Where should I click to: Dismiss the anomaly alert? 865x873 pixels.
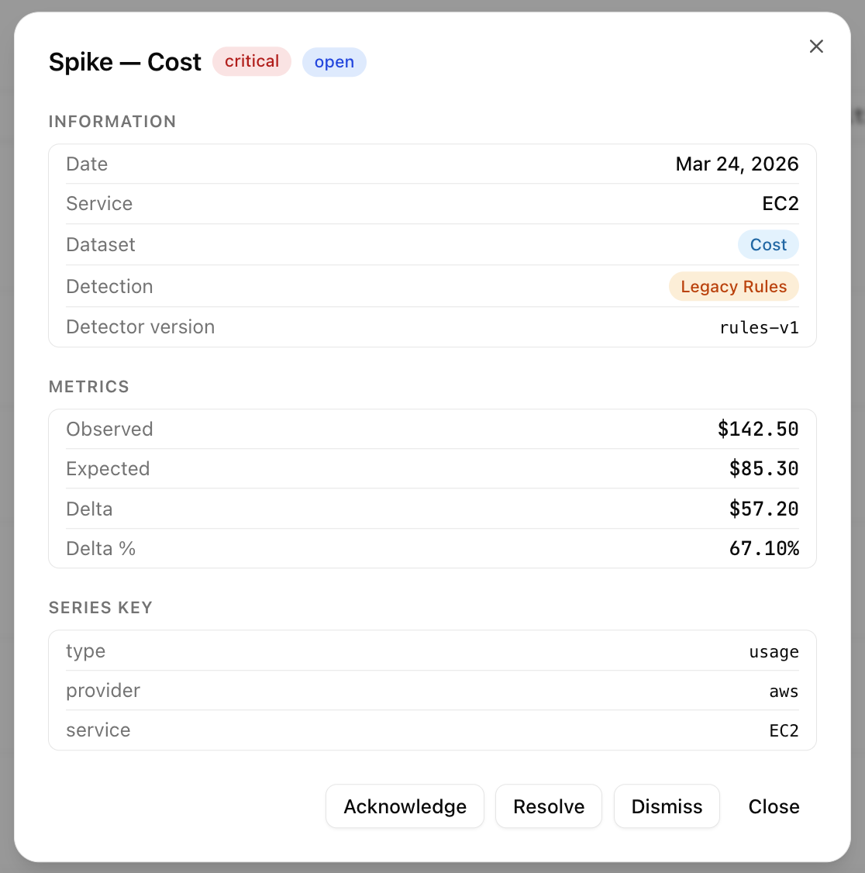[667, 806]
